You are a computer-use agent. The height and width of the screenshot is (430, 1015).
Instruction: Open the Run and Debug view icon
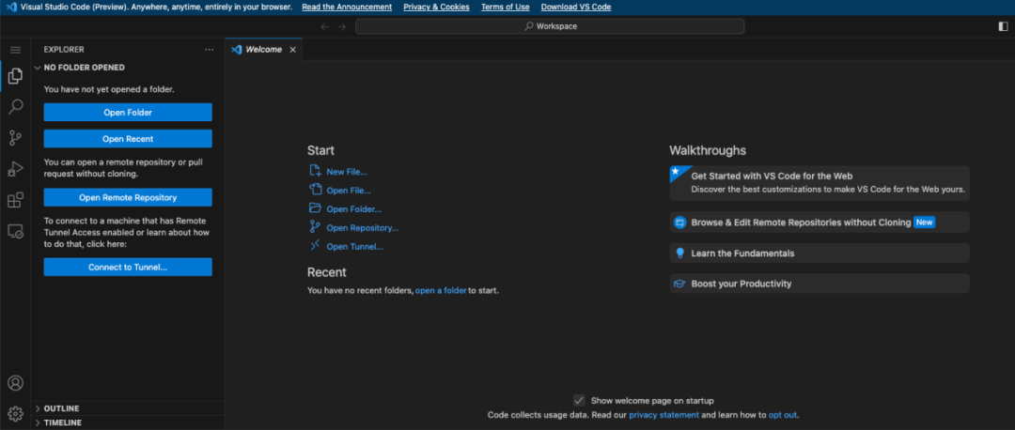point(16,169)
